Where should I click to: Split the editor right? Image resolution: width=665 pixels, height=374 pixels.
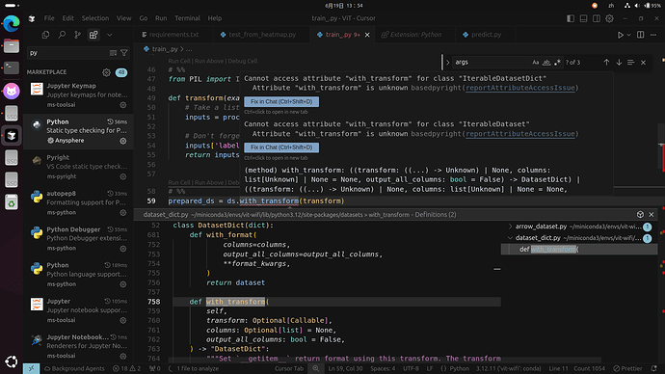point(640,35)
